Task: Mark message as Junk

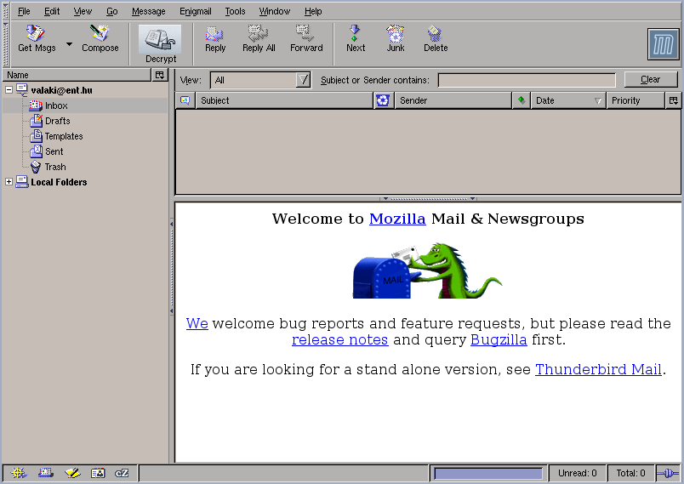Action: [x=396, y=39]
